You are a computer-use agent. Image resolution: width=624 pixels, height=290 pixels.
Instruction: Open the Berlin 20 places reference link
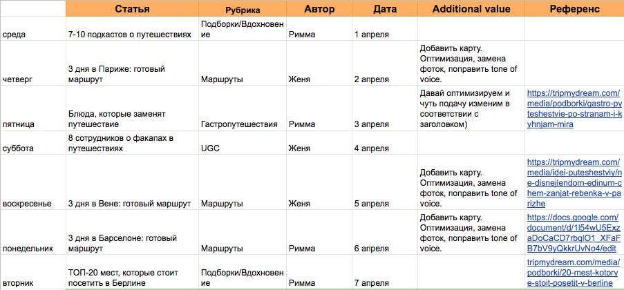574,272
